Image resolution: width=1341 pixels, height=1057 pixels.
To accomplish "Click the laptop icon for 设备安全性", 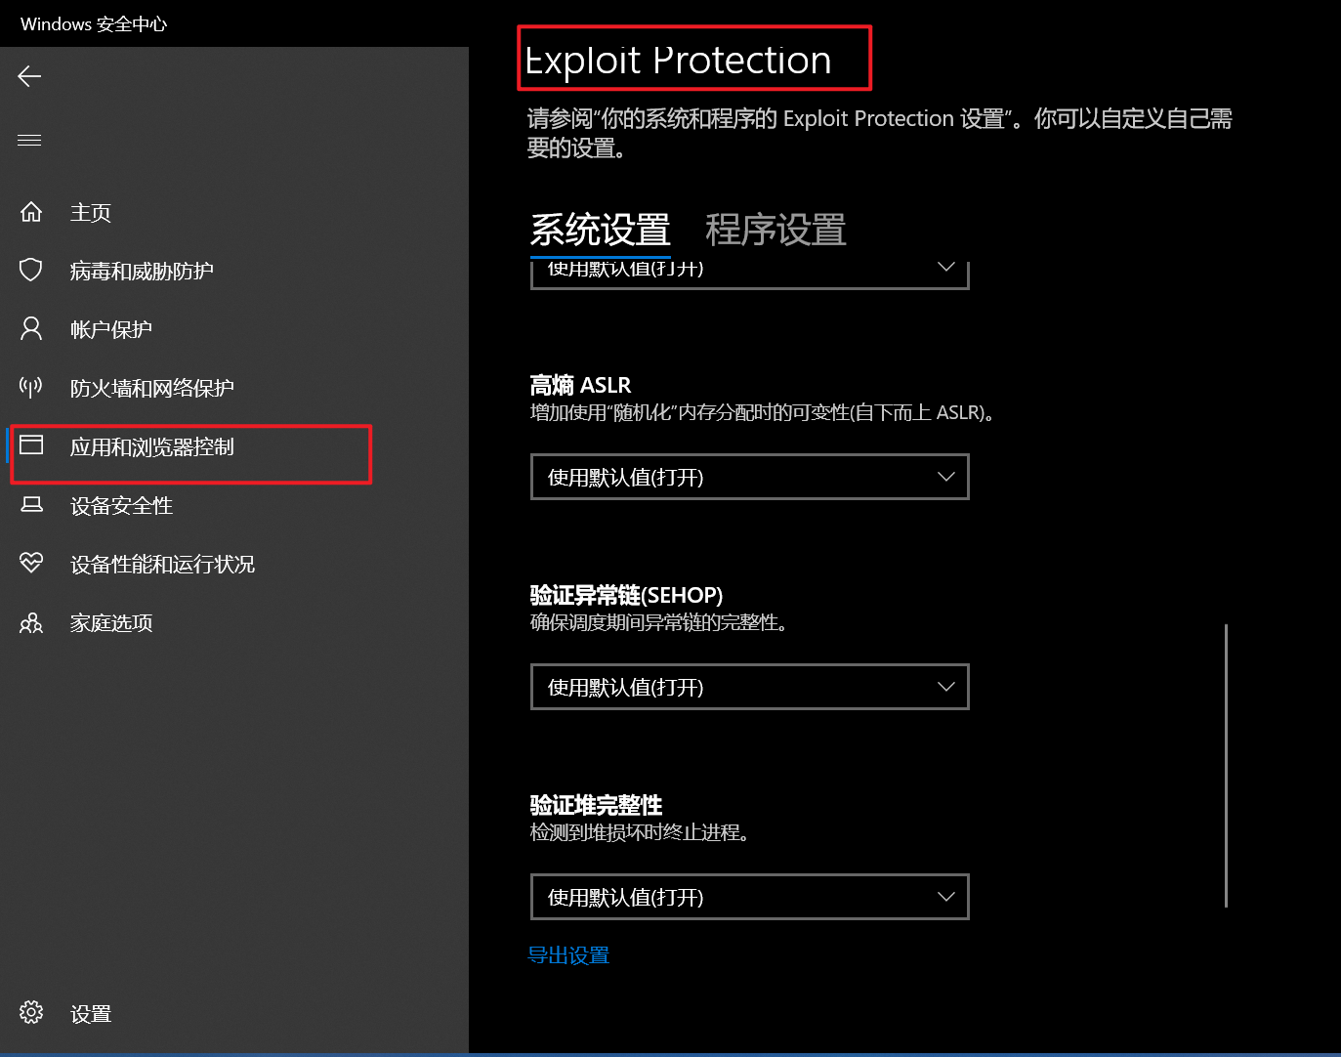I will click(x=31, y=505).
